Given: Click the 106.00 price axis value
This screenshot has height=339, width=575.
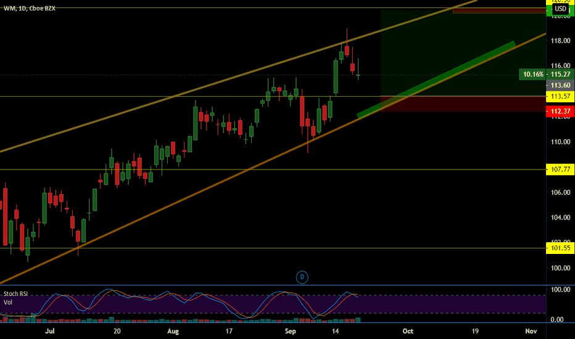Looking at the screenshot, I should click(x=560, y=192).
